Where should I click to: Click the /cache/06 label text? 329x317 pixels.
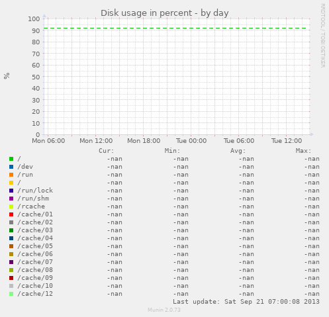pos(35,254)
